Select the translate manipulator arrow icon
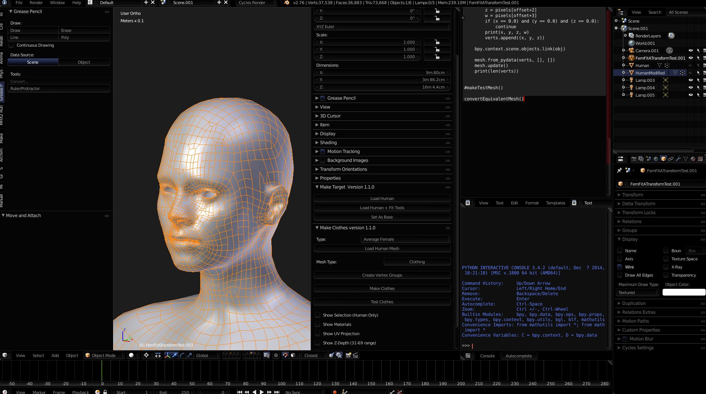The height and width of the screenshot is (394, 706). point(175,355)
